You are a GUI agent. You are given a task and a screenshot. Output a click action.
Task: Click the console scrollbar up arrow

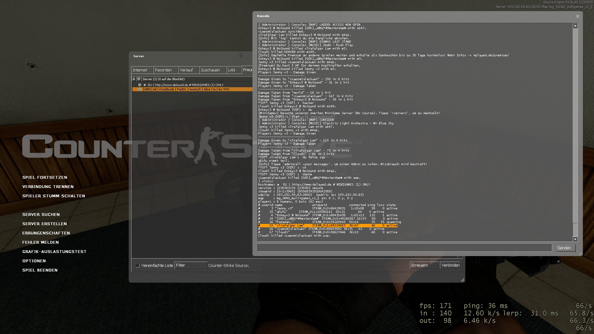point(575,26)
